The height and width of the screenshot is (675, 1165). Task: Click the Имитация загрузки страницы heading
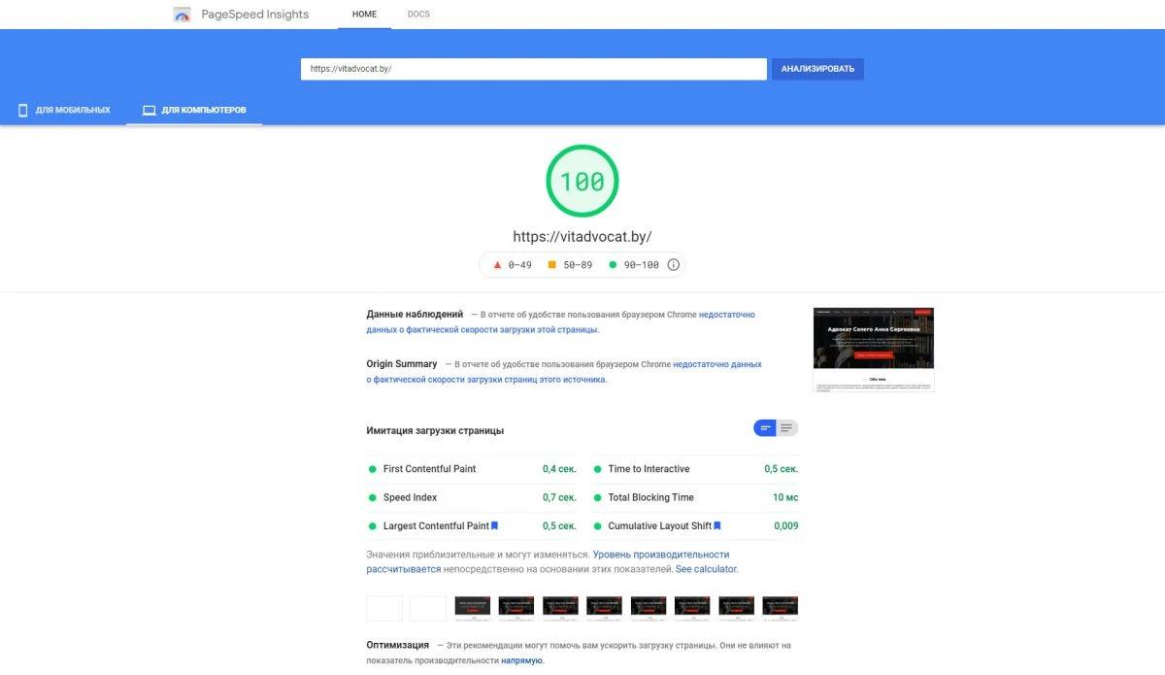(x=435, y=431)
